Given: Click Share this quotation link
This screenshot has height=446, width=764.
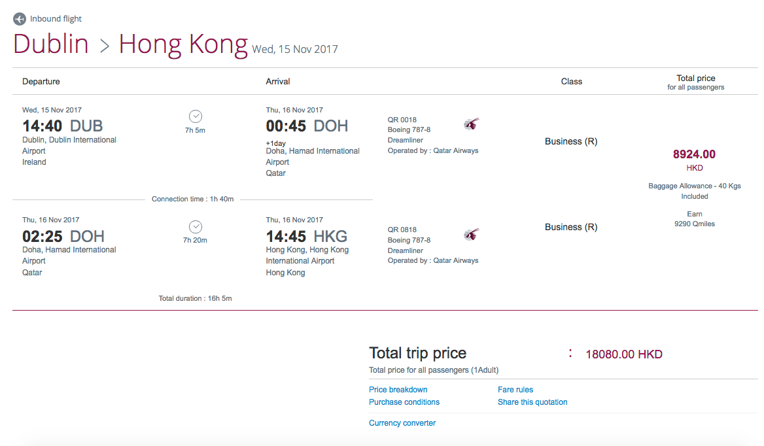Looking at the screenshot, I should pos(532,402).
